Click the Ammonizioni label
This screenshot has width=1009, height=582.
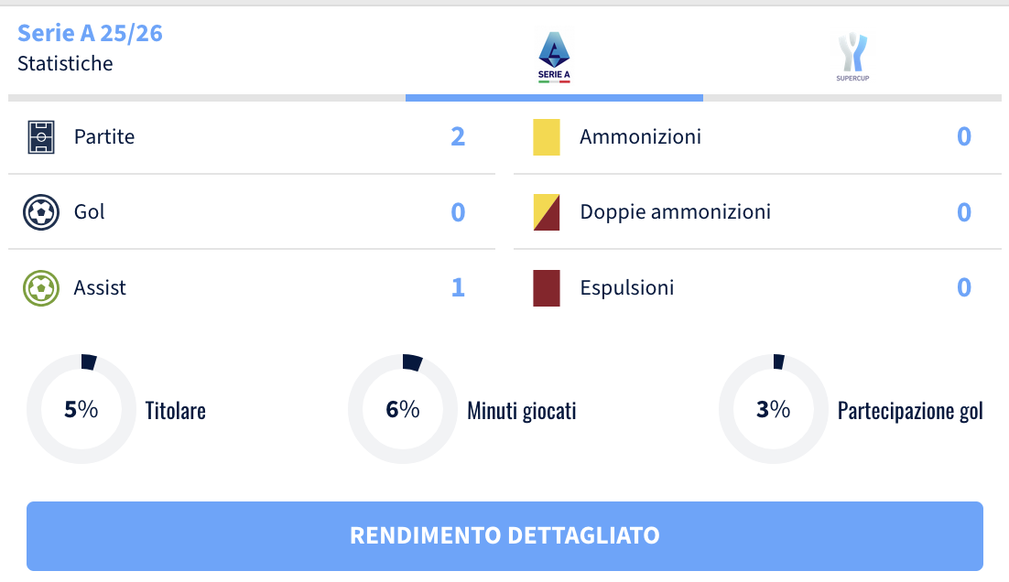click(640, 137)
